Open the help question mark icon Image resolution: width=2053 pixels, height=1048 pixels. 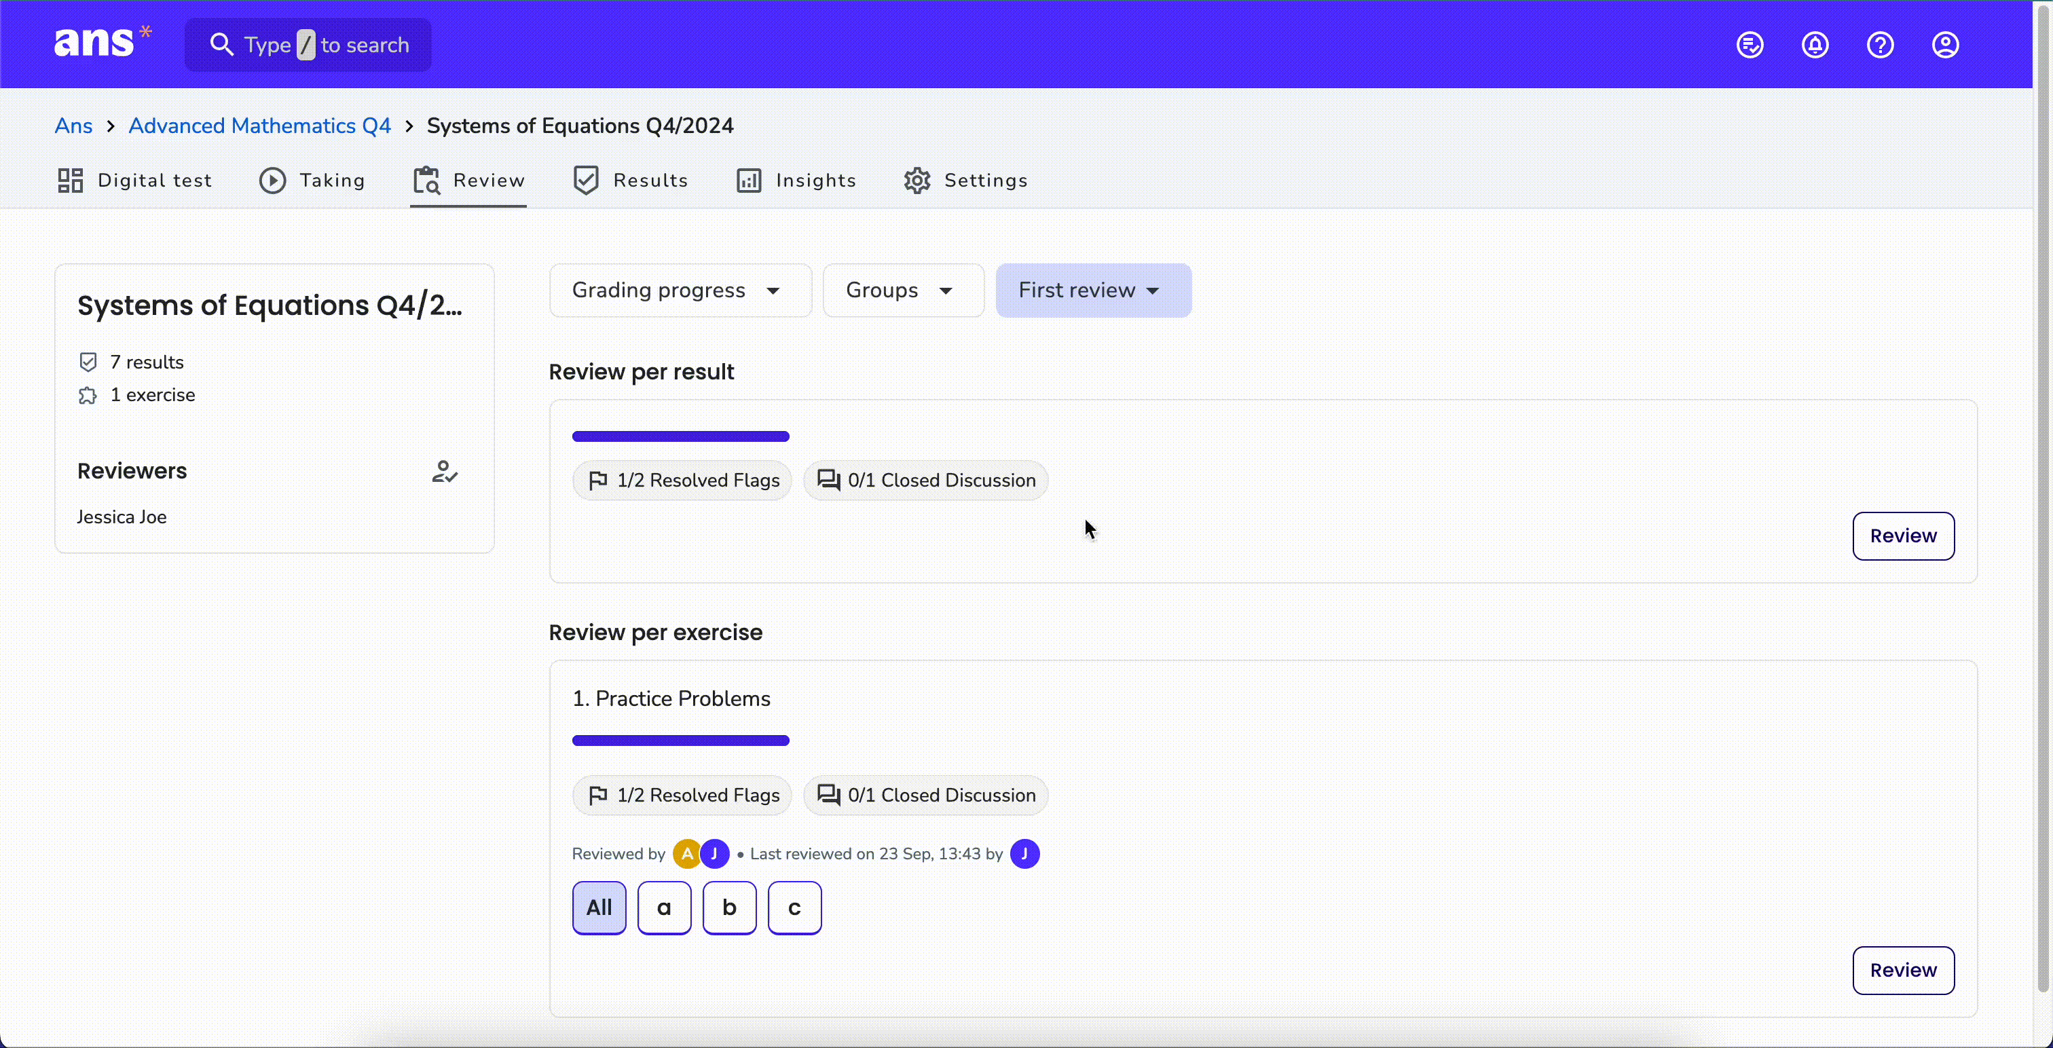point(1880,45)
